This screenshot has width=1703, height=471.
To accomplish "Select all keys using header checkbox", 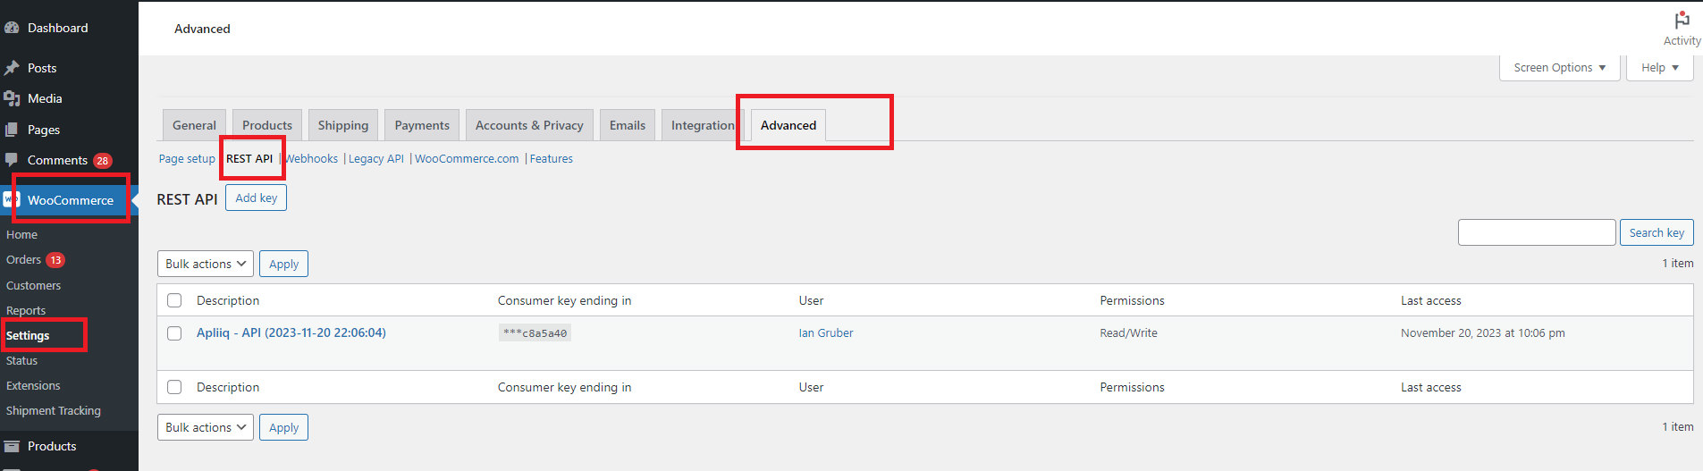I will point(174,300).
